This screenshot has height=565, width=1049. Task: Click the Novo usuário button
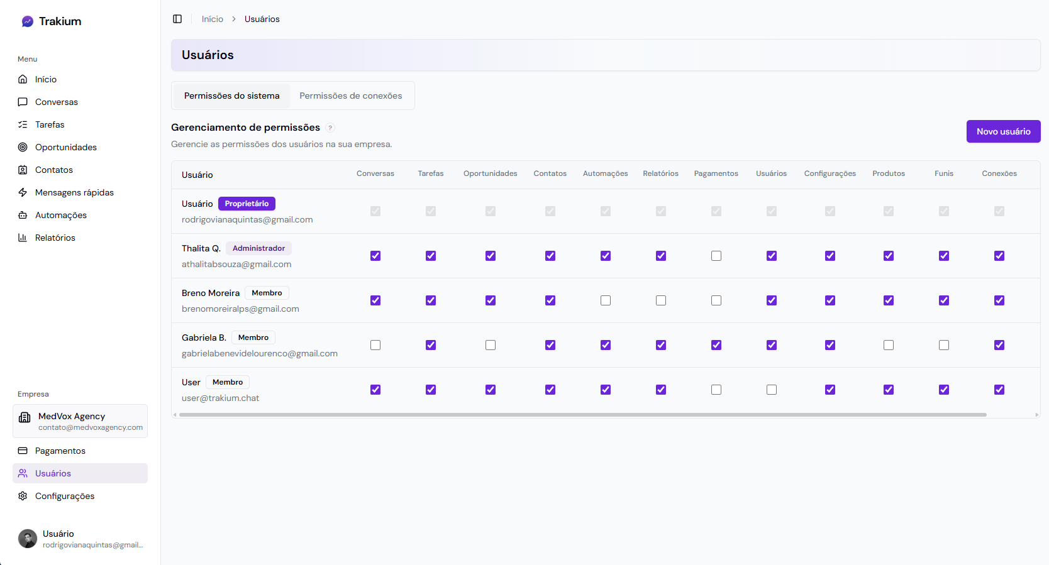[x=1003, y=131]
